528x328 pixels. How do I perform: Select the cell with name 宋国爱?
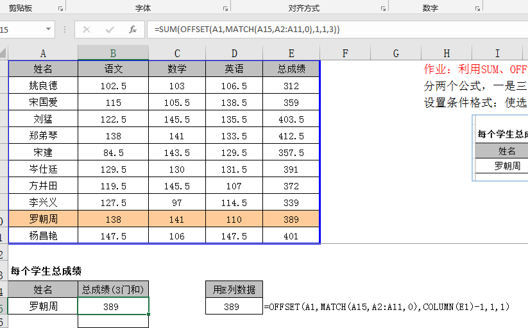pyautogui.click(x=43, y=102)
